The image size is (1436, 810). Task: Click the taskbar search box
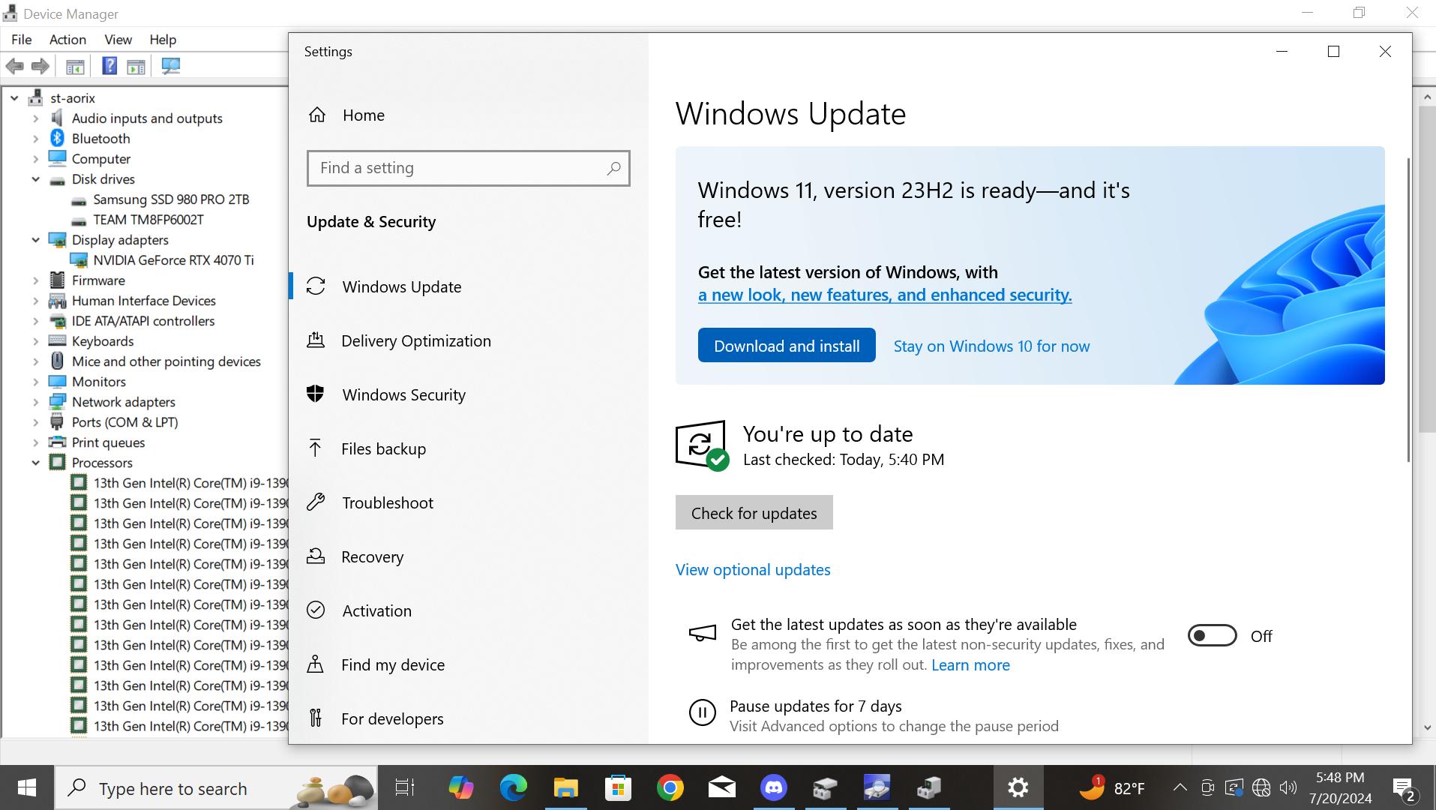point(216,788)
